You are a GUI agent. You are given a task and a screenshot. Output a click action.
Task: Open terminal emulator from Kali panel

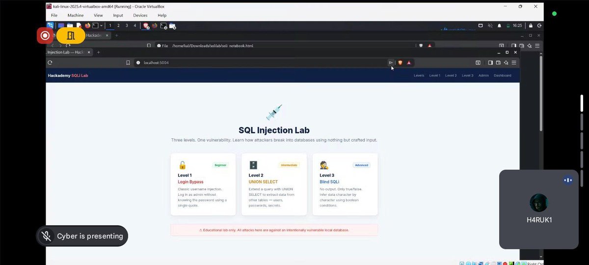[x=96, y=26]
